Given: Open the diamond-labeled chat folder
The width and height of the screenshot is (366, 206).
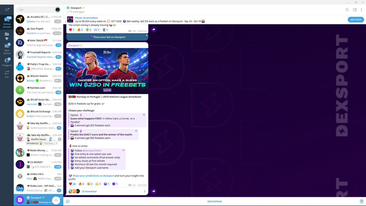Looking at the screenshot, I should [7, 36].
